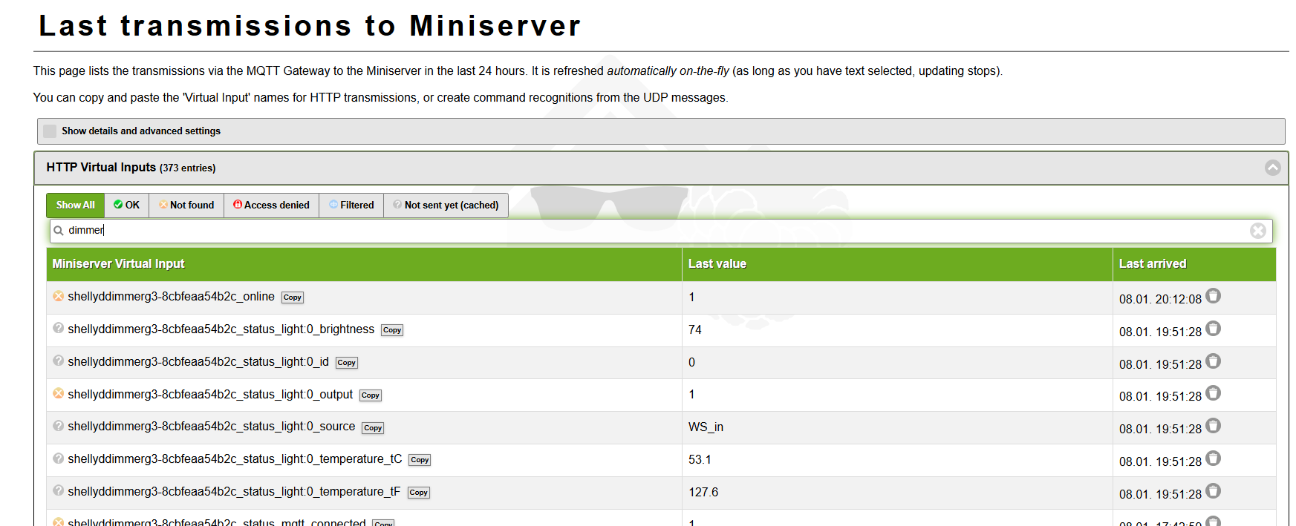The width and height of the screenshot is (1296, 526).
Task: Filter entries by OK status
Action: point(127,206)
